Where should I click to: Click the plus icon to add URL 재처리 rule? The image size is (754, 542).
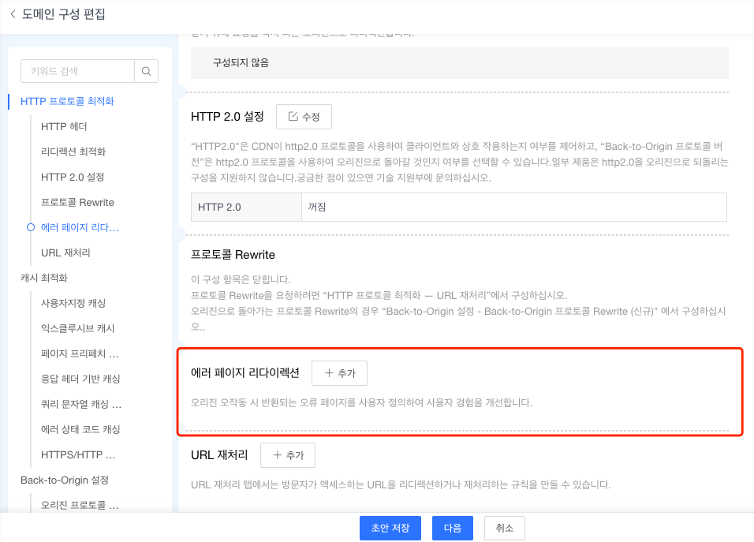(x=278, y=455)
